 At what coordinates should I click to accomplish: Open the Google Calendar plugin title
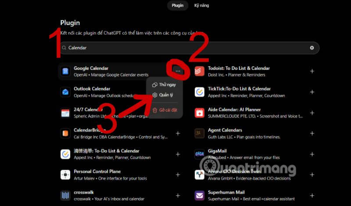[91, 68]
